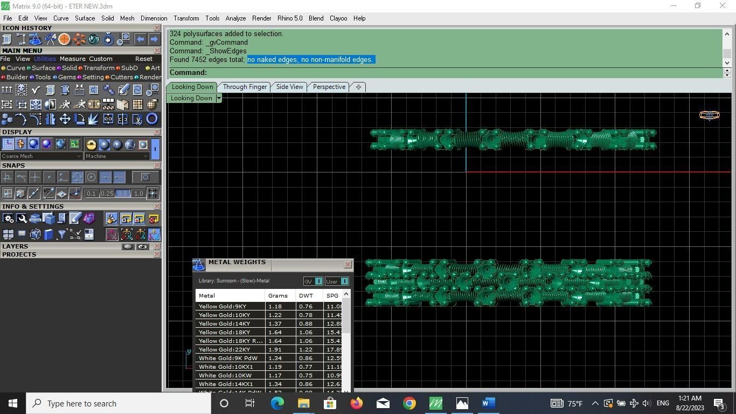736x414 pixels.
Task: Click the orange crosshair circle icon in Icon History
Action: click(x=64, y=39)
